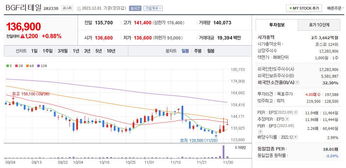Click green 5-day moving average legend swatch
Image resolution: width=346 pixels, height=168 pixels.
(7, 66)
